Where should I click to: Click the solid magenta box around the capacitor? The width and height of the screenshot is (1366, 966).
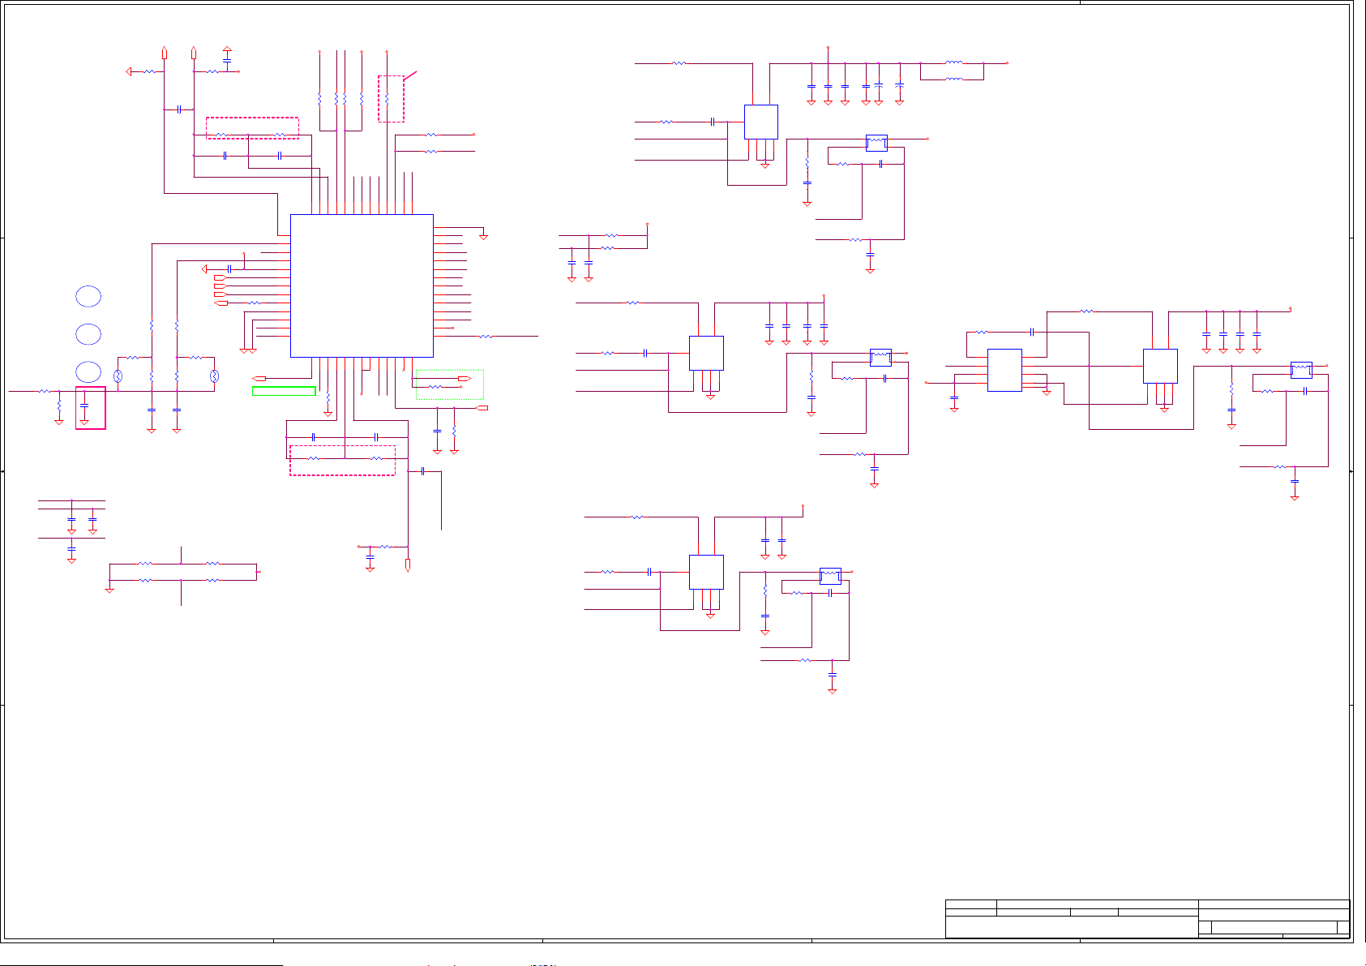91,408
